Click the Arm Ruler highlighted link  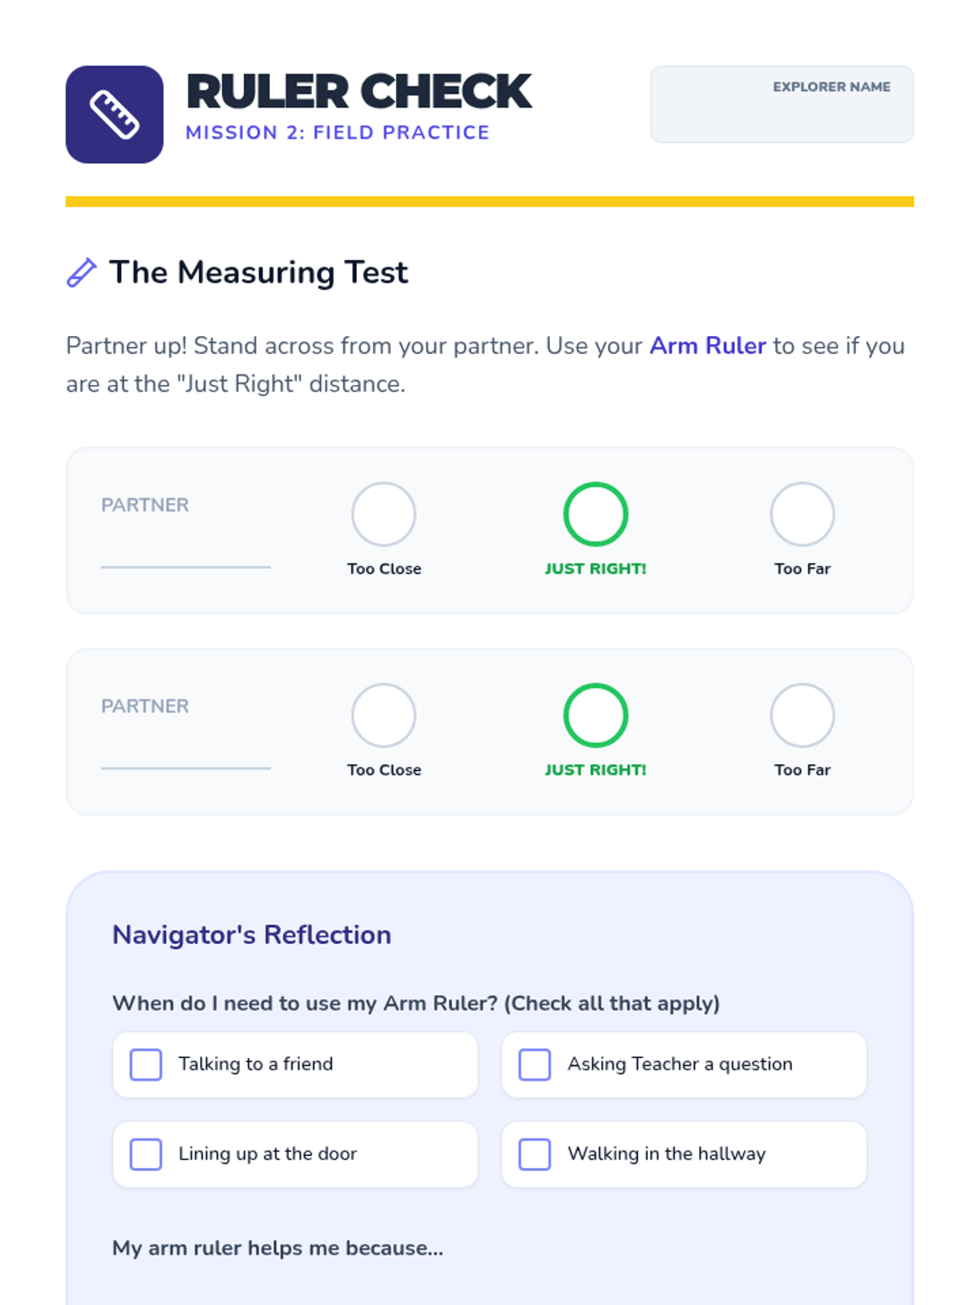(x=707, y=346)
